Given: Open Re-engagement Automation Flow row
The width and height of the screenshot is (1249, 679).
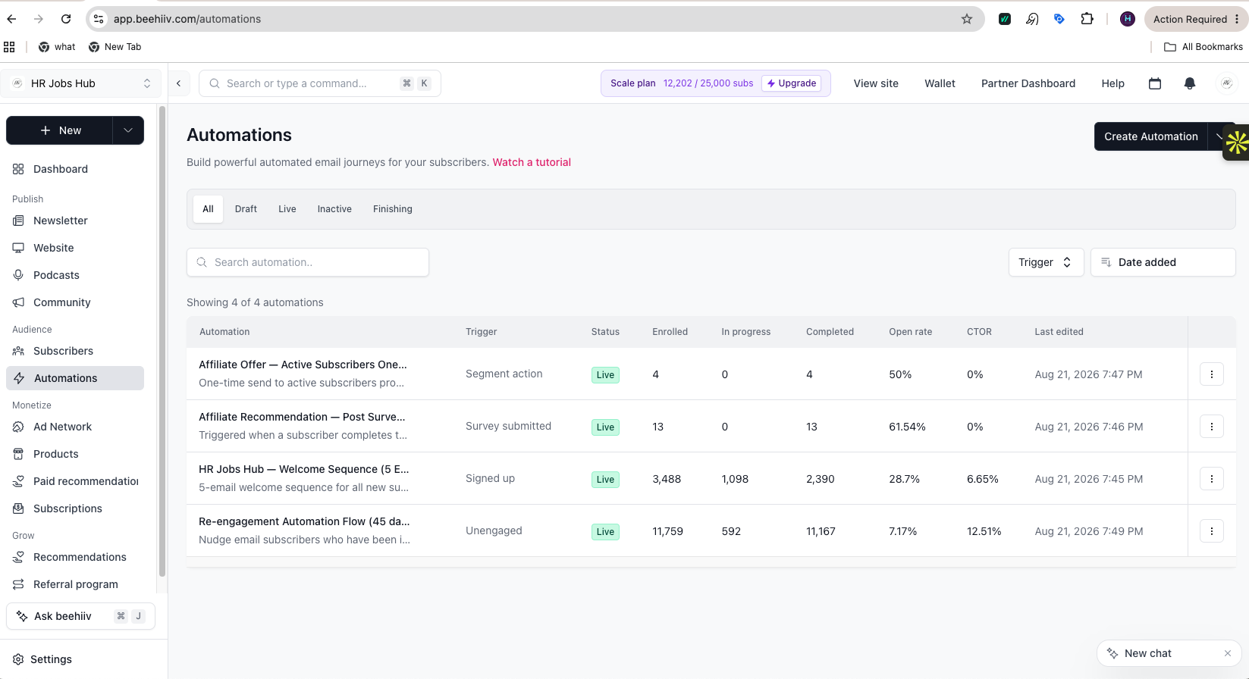Looking at the screenshot, I should pos(304,521).
